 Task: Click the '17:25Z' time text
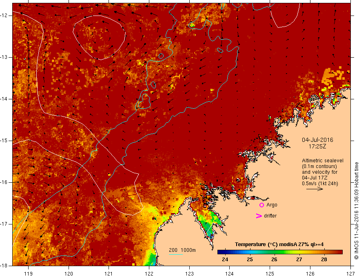[317, 146]
